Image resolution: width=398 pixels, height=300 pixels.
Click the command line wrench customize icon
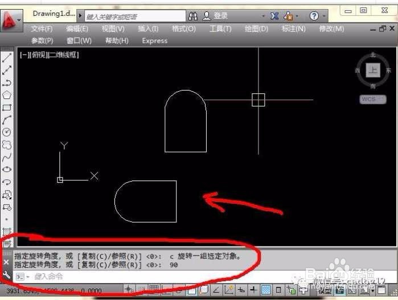pos(6,275)
